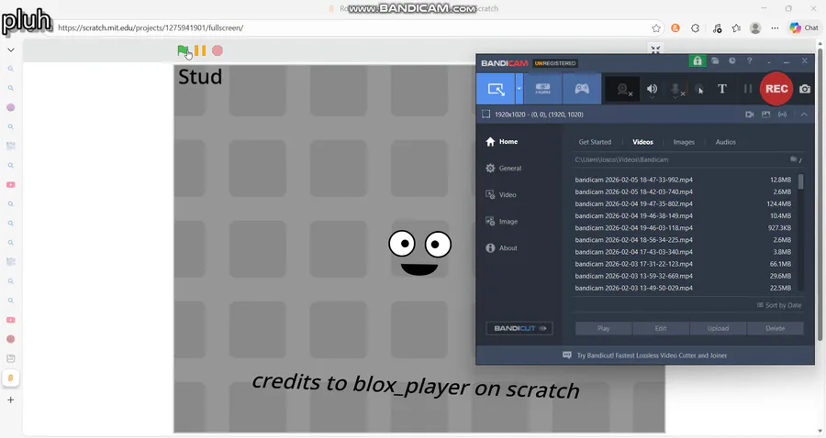The width and height of the screenshot is (826, 438).
Task: Select bandicam 2026-02-05 18-47-33-992.mp4
Action: pyautogui.click(x=683, y=180)
